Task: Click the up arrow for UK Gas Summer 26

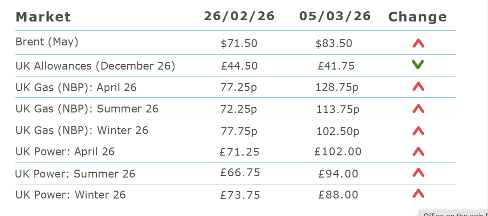Action: [418, 109]
